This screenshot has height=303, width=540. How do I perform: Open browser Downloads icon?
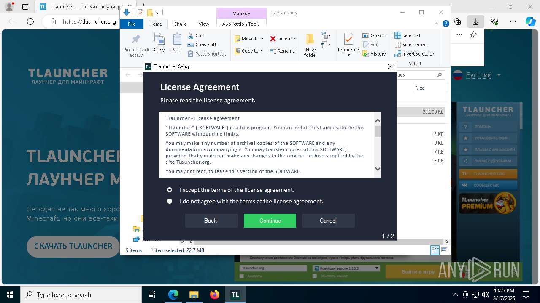476,21
